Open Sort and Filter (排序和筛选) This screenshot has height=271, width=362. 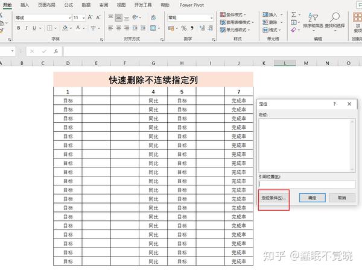pyautogui.click(x=313, y=22)
